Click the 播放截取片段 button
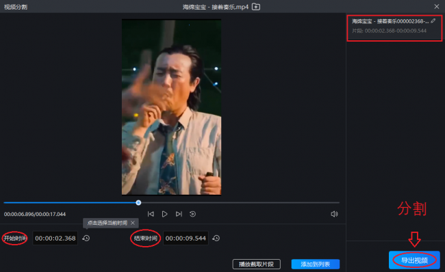445x272 pixels. pos(256,264)
